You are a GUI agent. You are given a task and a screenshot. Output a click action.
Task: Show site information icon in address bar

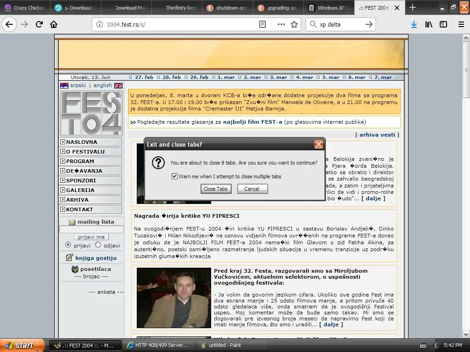(100, 24)
